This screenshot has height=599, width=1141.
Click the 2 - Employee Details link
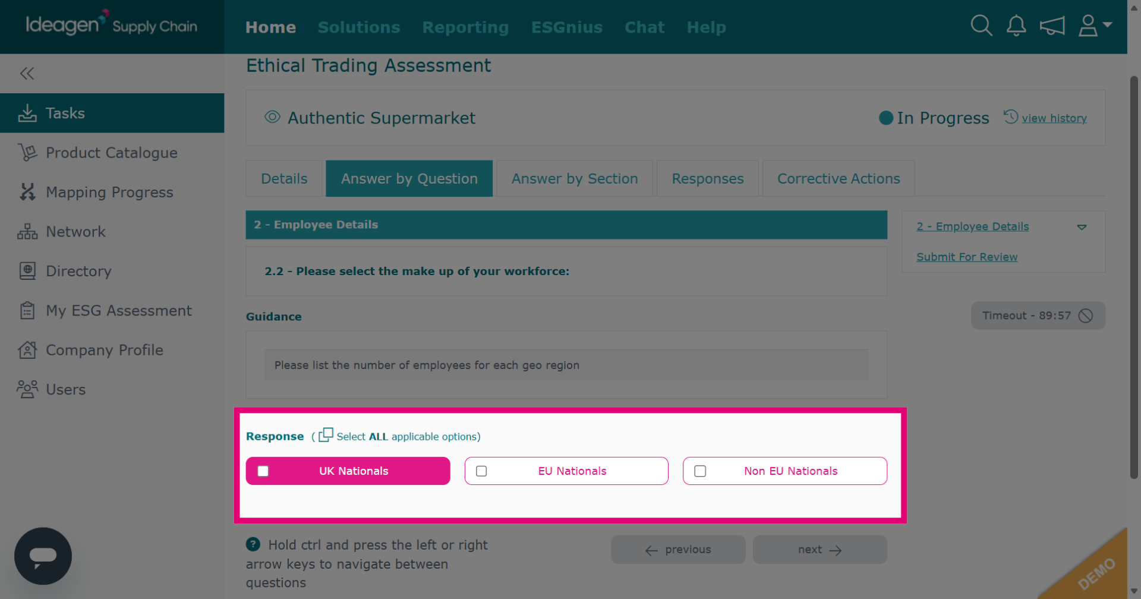click(x=972, y=226)
